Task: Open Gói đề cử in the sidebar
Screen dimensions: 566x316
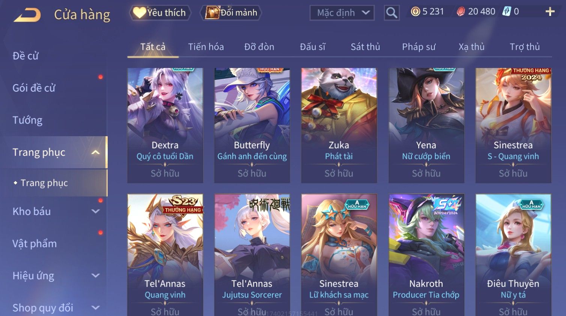Action: [34, 88]
